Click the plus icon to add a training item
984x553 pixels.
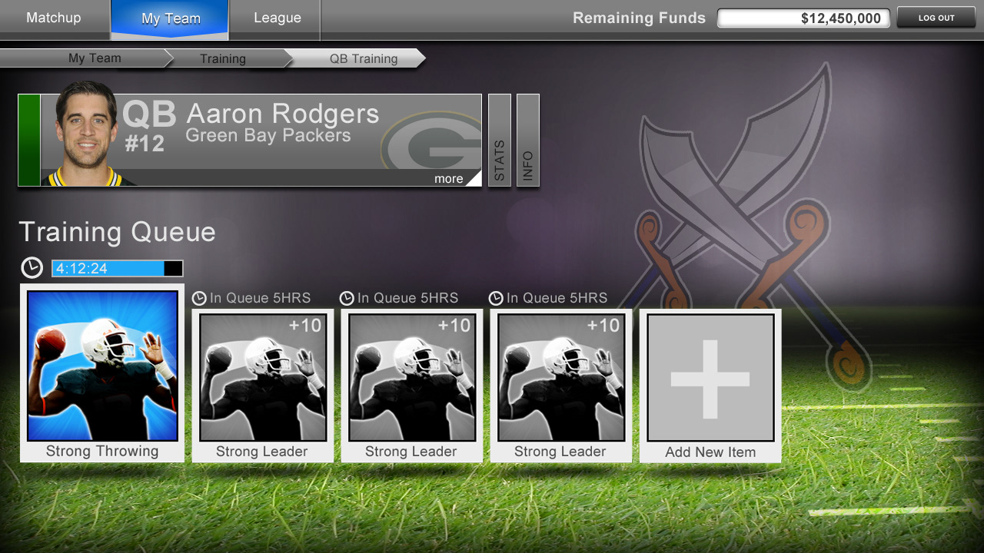pyautogui.click(x=710, y=378)
